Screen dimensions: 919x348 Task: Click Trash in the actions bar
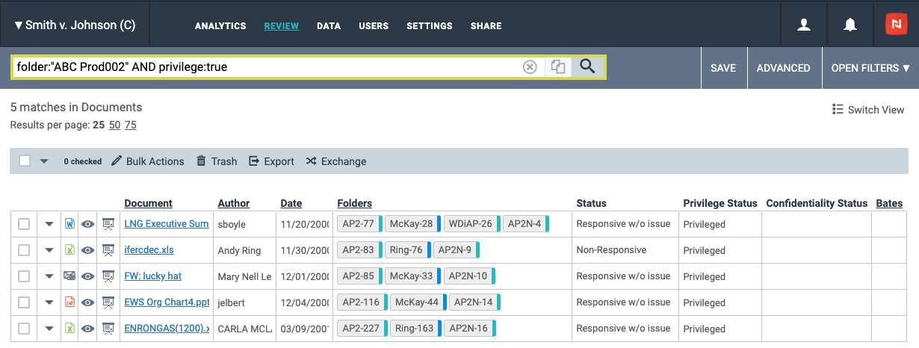click(217, 161)
